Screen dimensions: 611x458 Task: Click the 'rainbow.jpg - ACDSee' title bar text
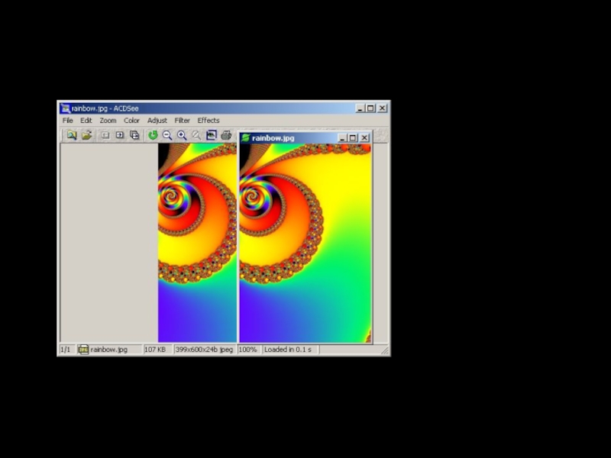(x=105, y=108)
